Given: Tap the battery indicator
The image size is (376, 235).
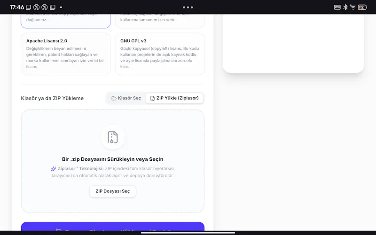Looking at the screenshot, I should click(x=362, y=7).
